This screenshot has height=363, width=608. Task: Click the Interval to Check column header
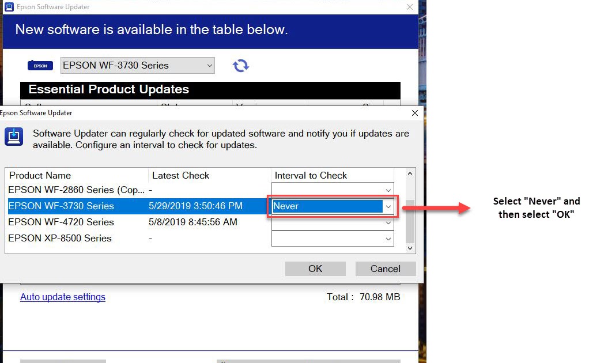point(333,175)
